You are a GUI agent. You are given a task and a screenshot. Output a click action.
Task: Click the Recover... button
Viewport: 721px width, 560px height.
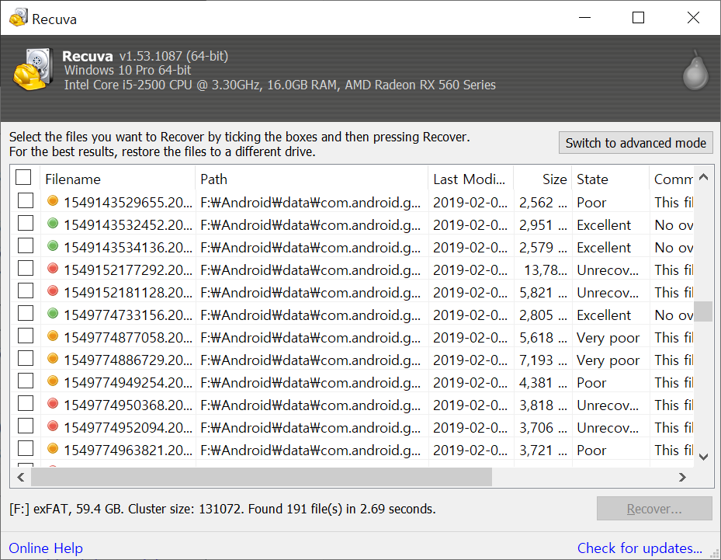pos(654,509)
